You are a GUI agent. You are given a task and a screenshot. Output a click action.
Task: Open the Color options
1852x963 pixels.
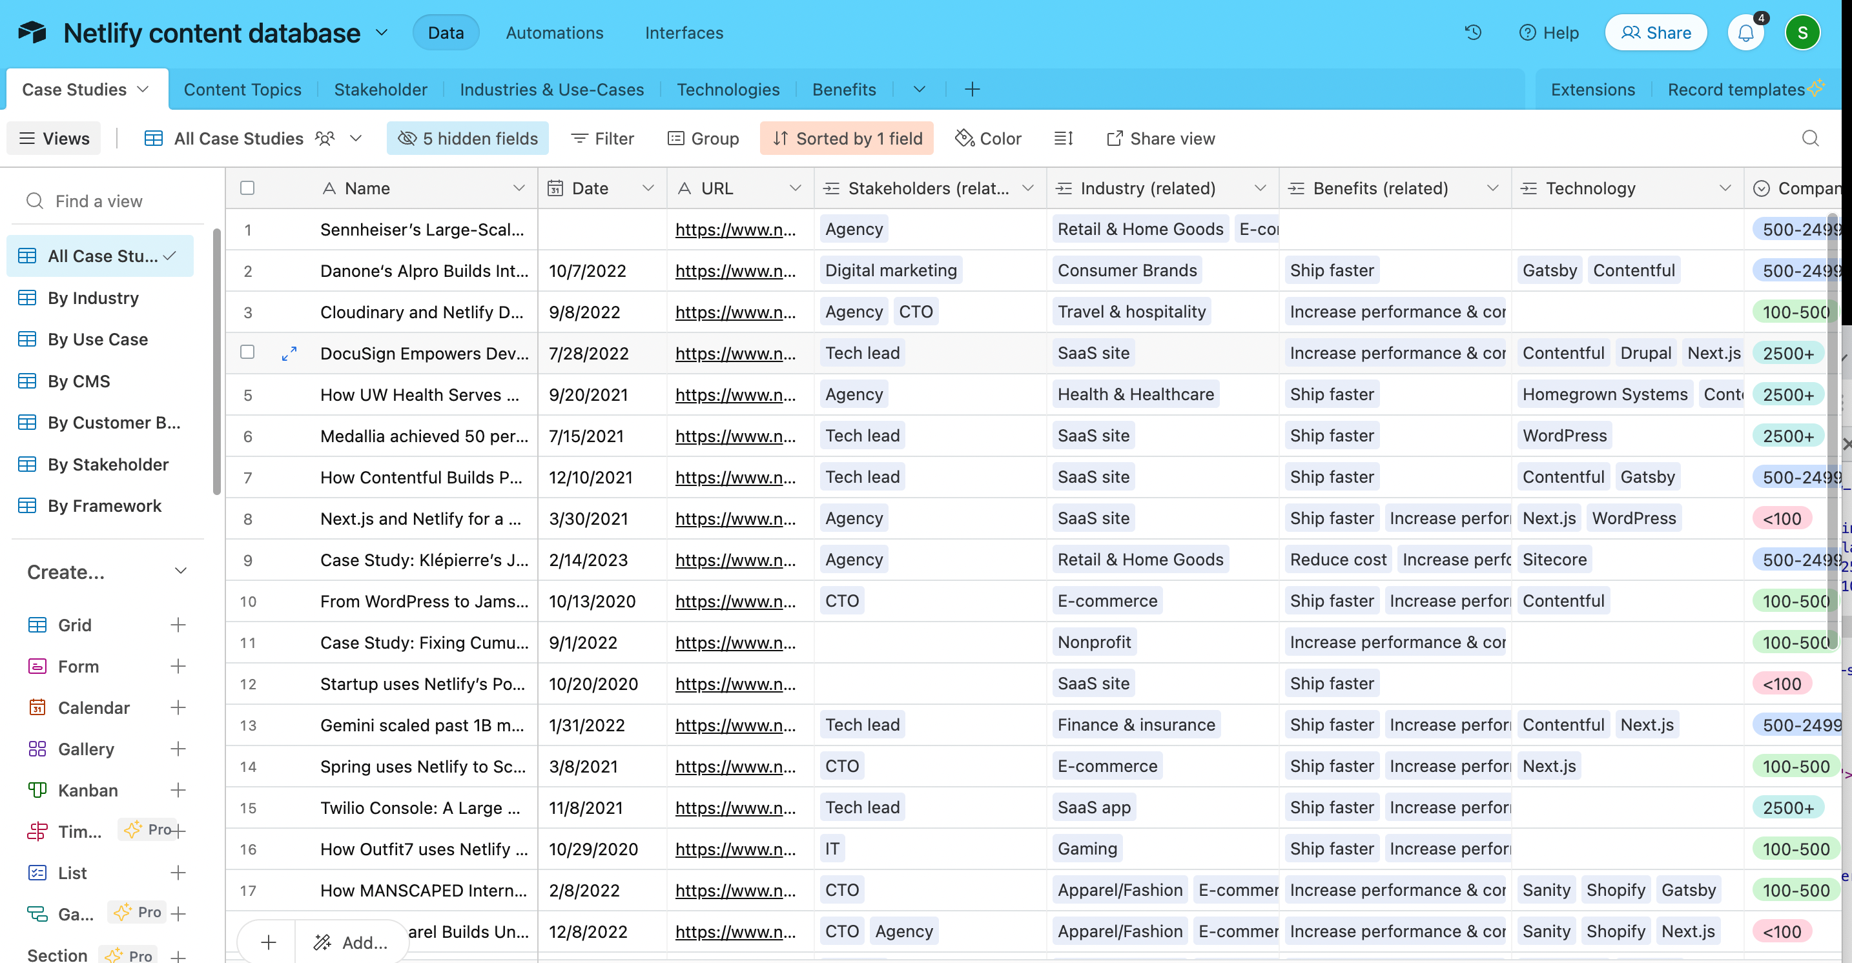988,138
